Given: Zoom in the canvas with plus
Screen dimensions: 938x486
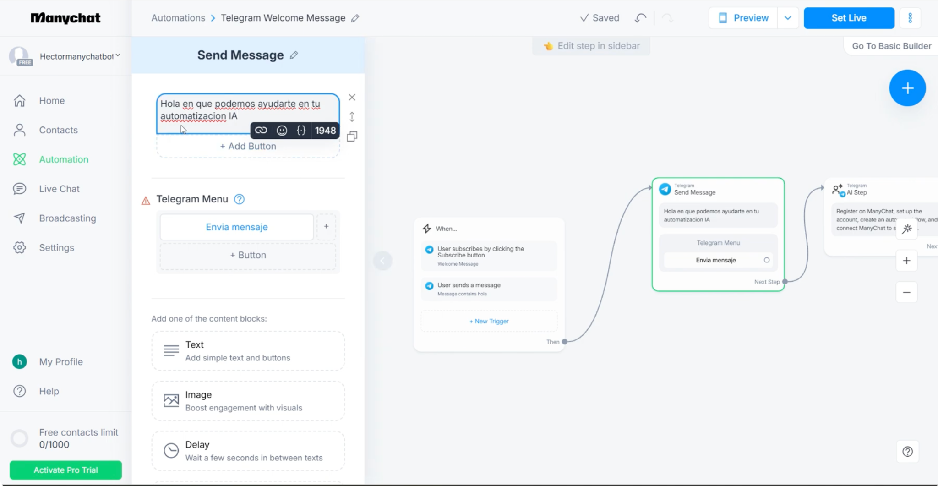Looking at the screenshot, I should [906, 261].
